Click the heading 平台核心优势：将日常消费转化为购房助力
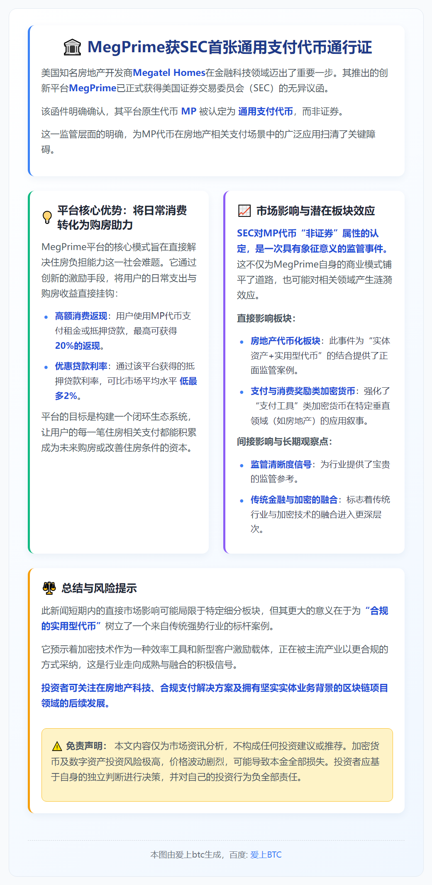Screen dimensions: 432x885 coord(122,218)
